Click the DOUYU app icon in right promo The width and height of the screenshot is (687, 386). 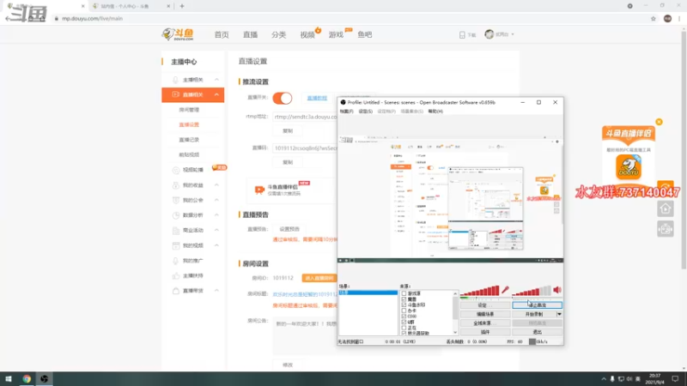(629, 166)
